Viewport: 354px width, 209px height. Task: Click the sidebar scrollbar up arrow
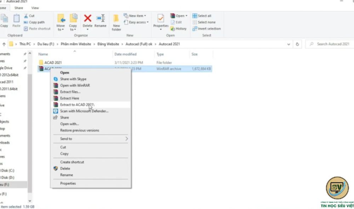pyautogui.click(x=30, y=54)
